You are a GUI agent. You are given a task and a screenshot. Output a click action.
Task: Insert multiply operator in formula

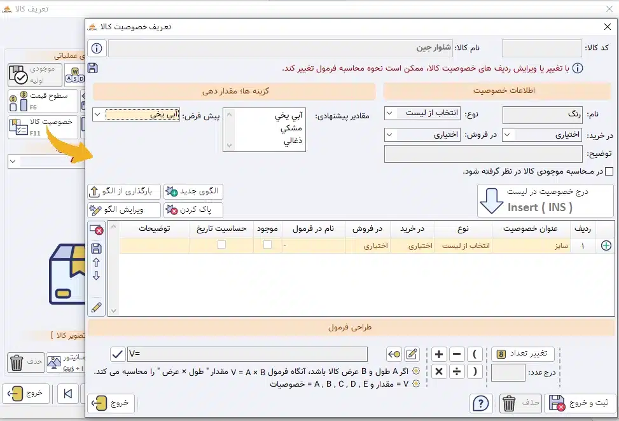click(x=438, y=371)
